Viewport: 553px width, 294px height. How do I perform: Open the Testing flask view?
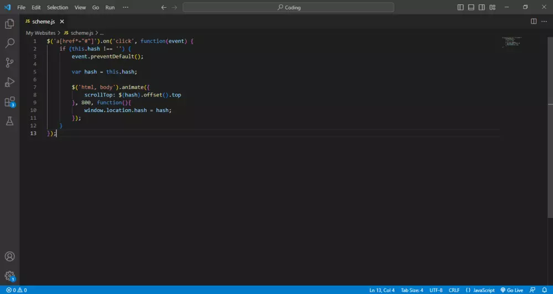[9, 121]
